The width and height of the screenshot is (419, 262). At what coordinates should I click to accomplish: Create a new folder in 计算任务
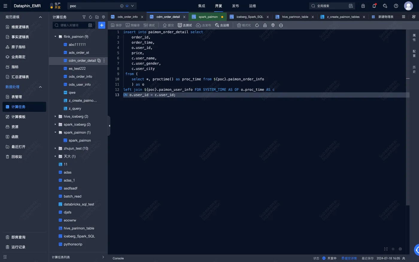pos(97,17)
